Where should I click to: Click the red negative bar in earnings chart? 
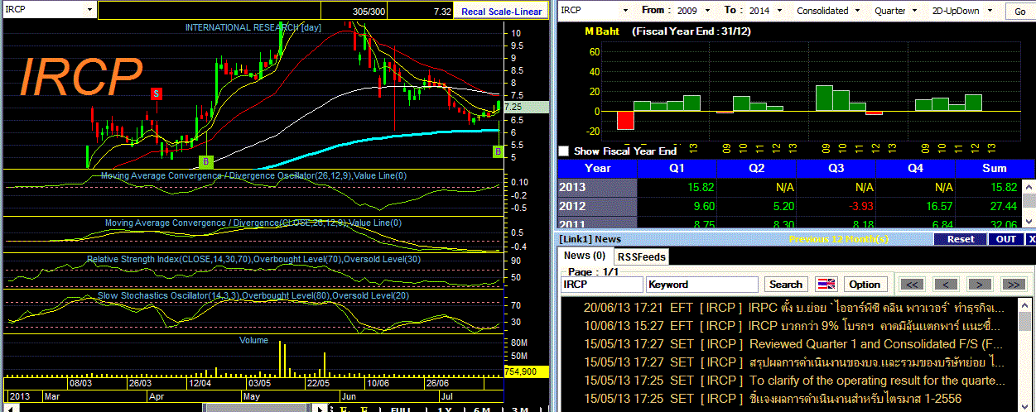click(625, 120)
